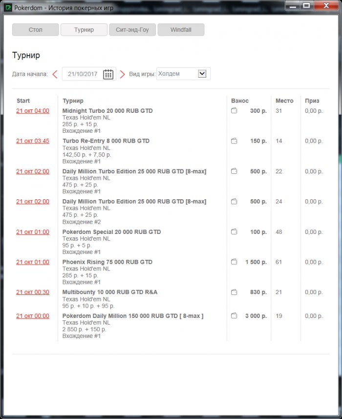Go to previous date with left arrow
The height and width of the screenshot is (419, 342).
(55, 74)
